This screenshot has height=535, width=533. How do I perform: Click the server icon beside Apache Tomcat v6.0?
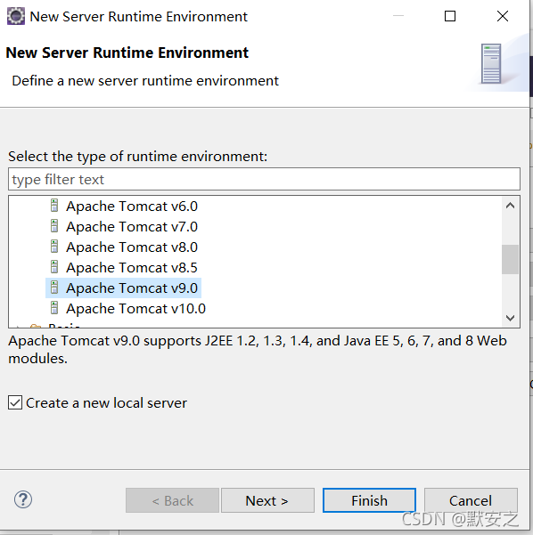coord(54,206)
